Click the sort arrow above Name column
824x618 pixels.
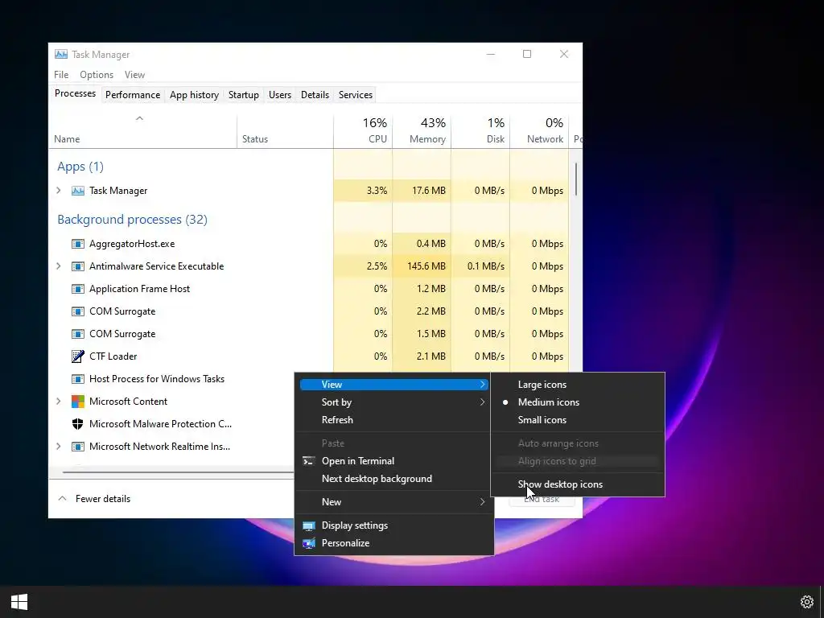[139, 119]
